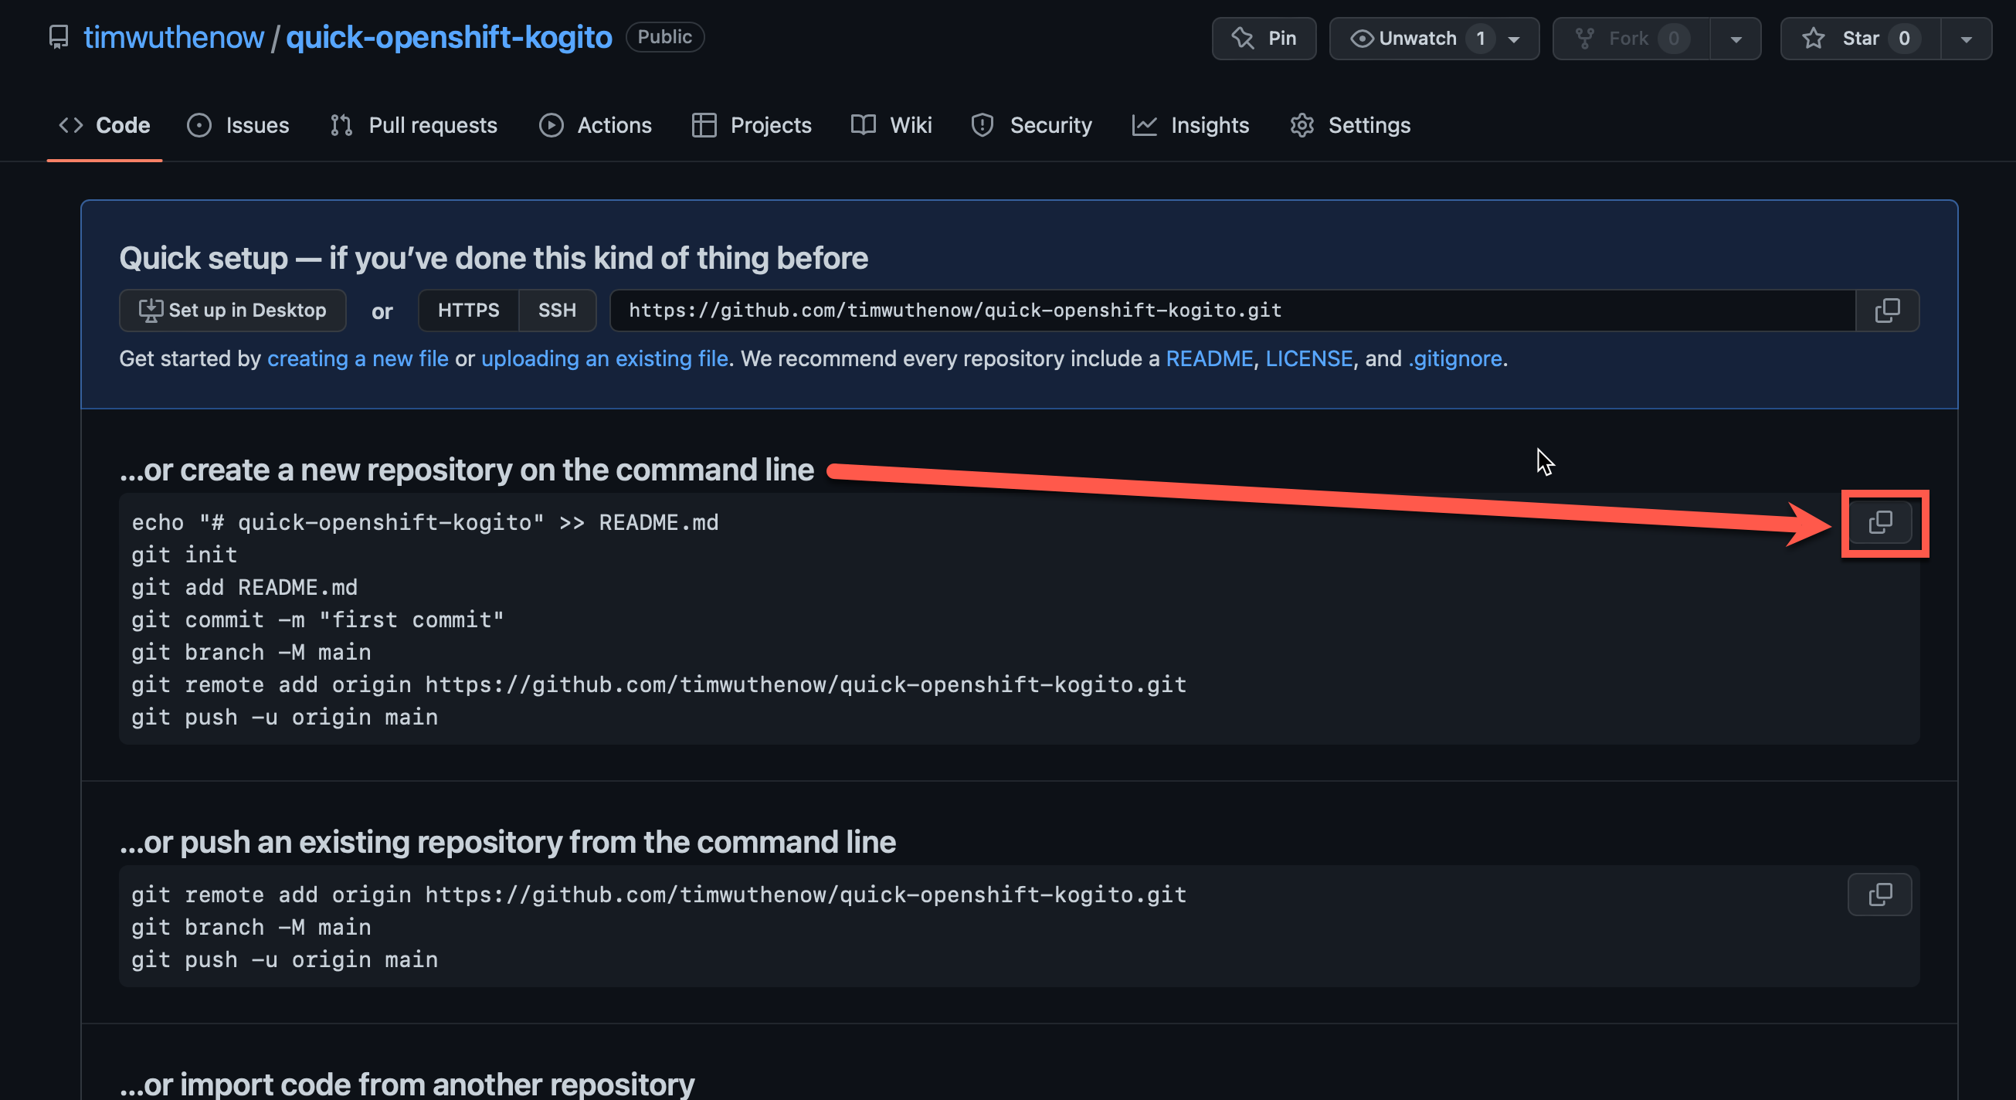Click the 'git add README.md' line

coord(244,587)
